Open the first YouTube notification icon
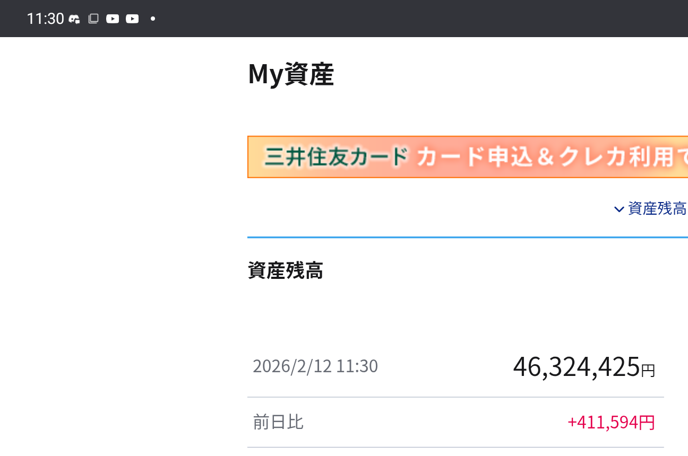The height and width of the screenshot is (456, 688). click(113, 19)
